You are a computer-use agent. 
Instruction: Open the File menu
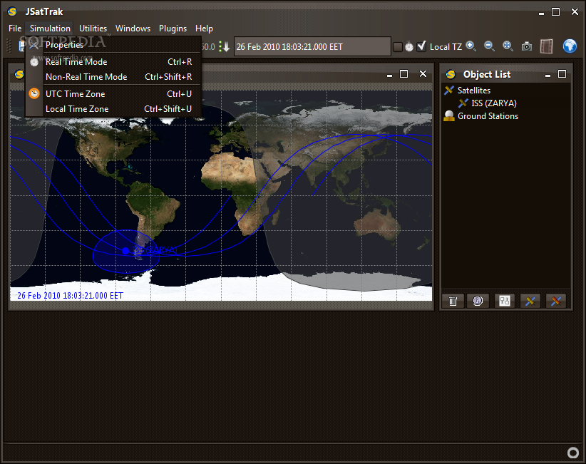point(15,29)
